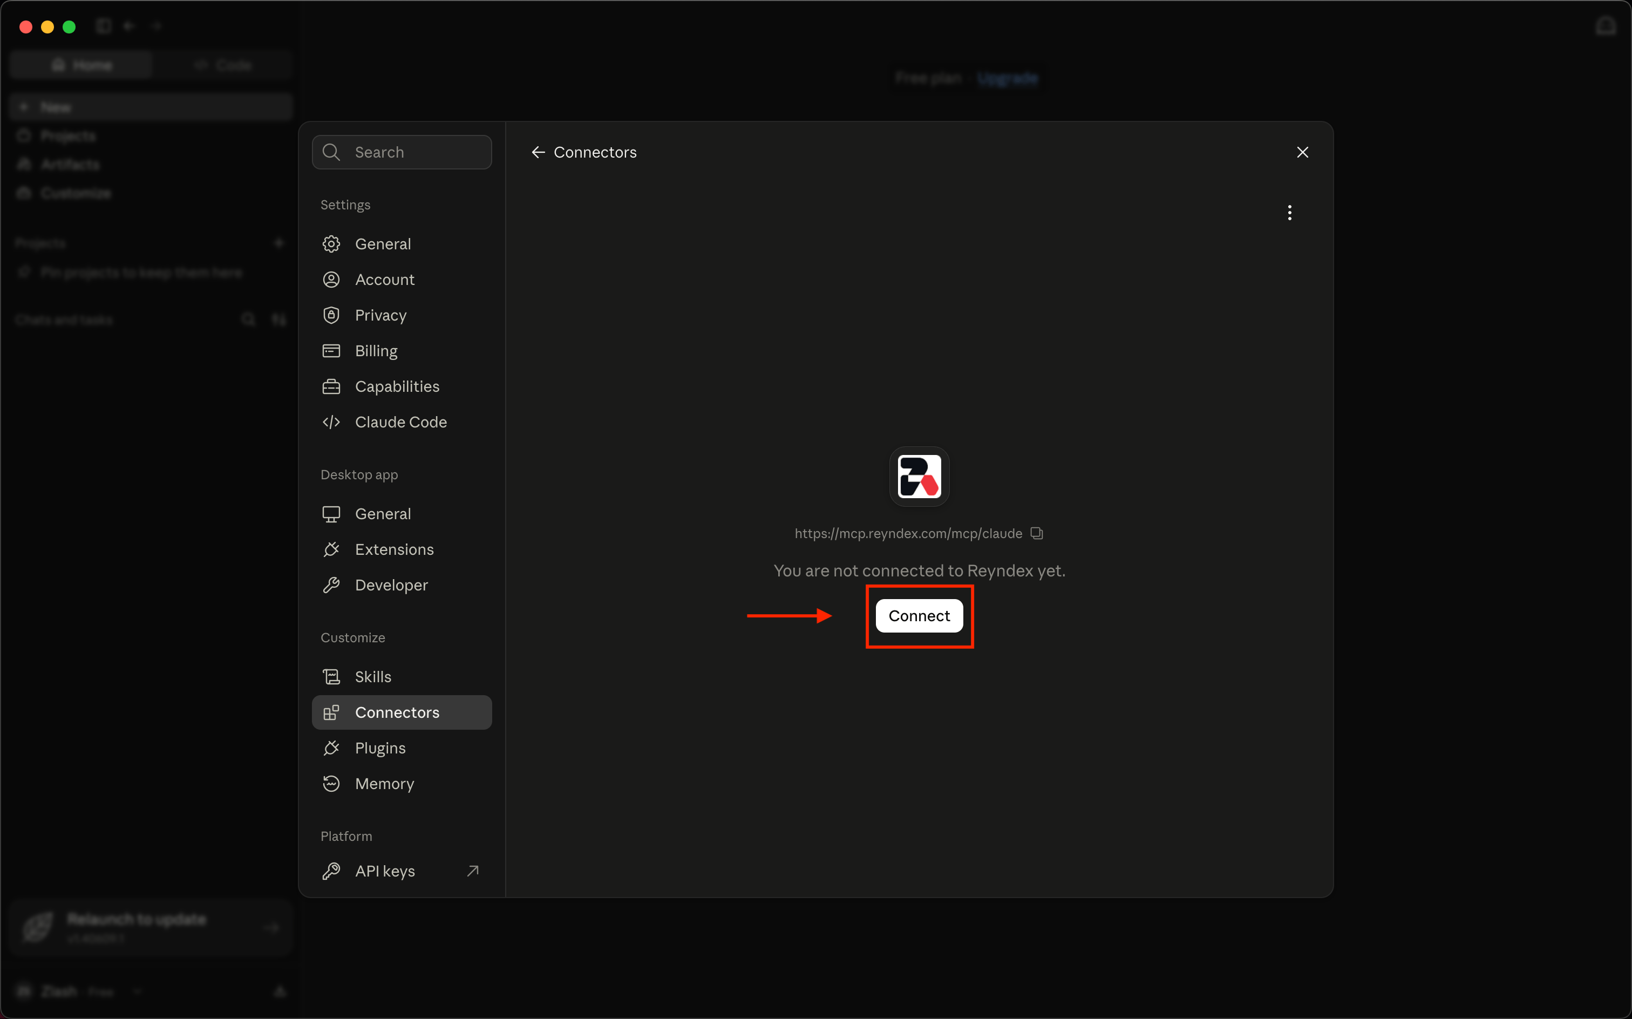Open Artifacts in the background sidebar

151,165
